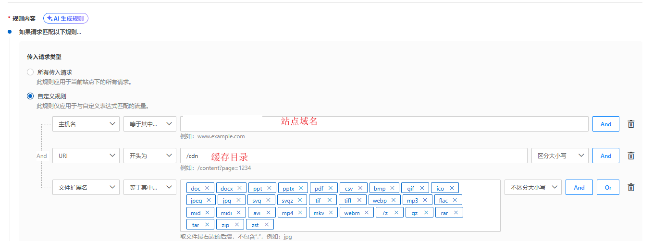653x241 pixels.
Task: Click the URI input containing /cdn
Action: (x=353, y=156)
